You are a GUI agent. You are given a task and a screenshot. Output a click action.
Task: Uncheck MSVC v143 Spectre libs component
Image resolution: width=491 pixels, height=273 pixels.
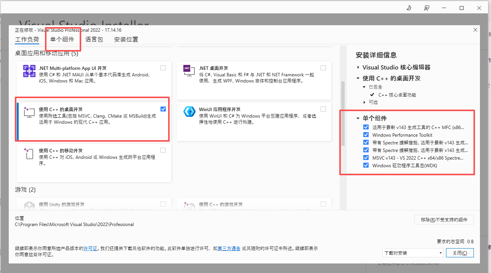point(366,158)
